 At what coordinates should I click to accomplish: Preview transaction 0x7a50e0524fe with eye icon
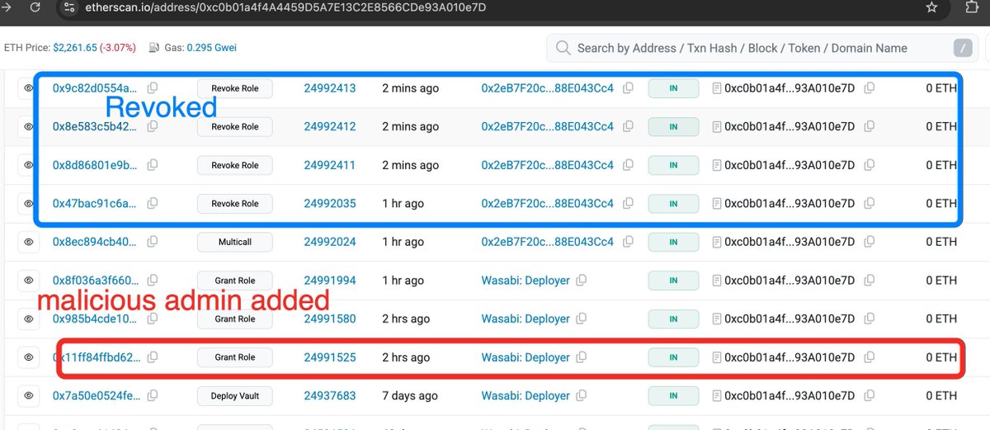coord(28,396)
